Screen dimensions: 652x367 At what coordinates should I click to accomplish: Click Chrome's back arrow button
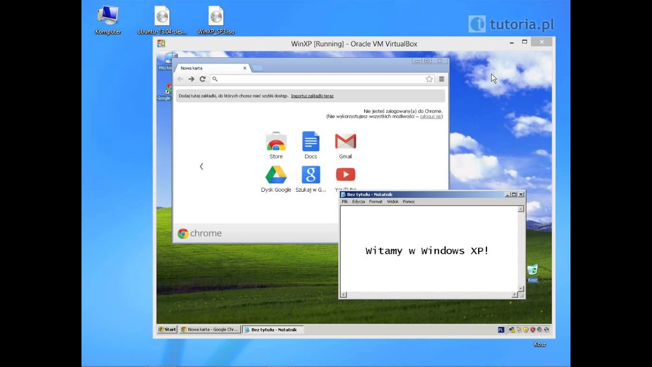(180, 79)
